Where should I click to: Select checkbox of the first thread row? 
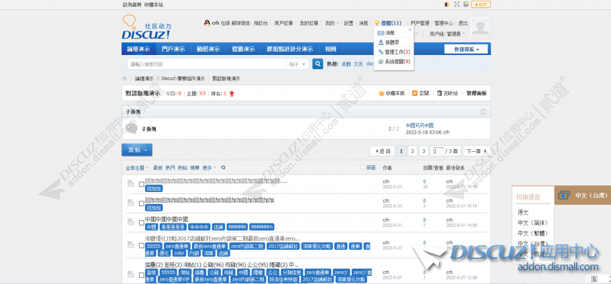coord(142,183)
